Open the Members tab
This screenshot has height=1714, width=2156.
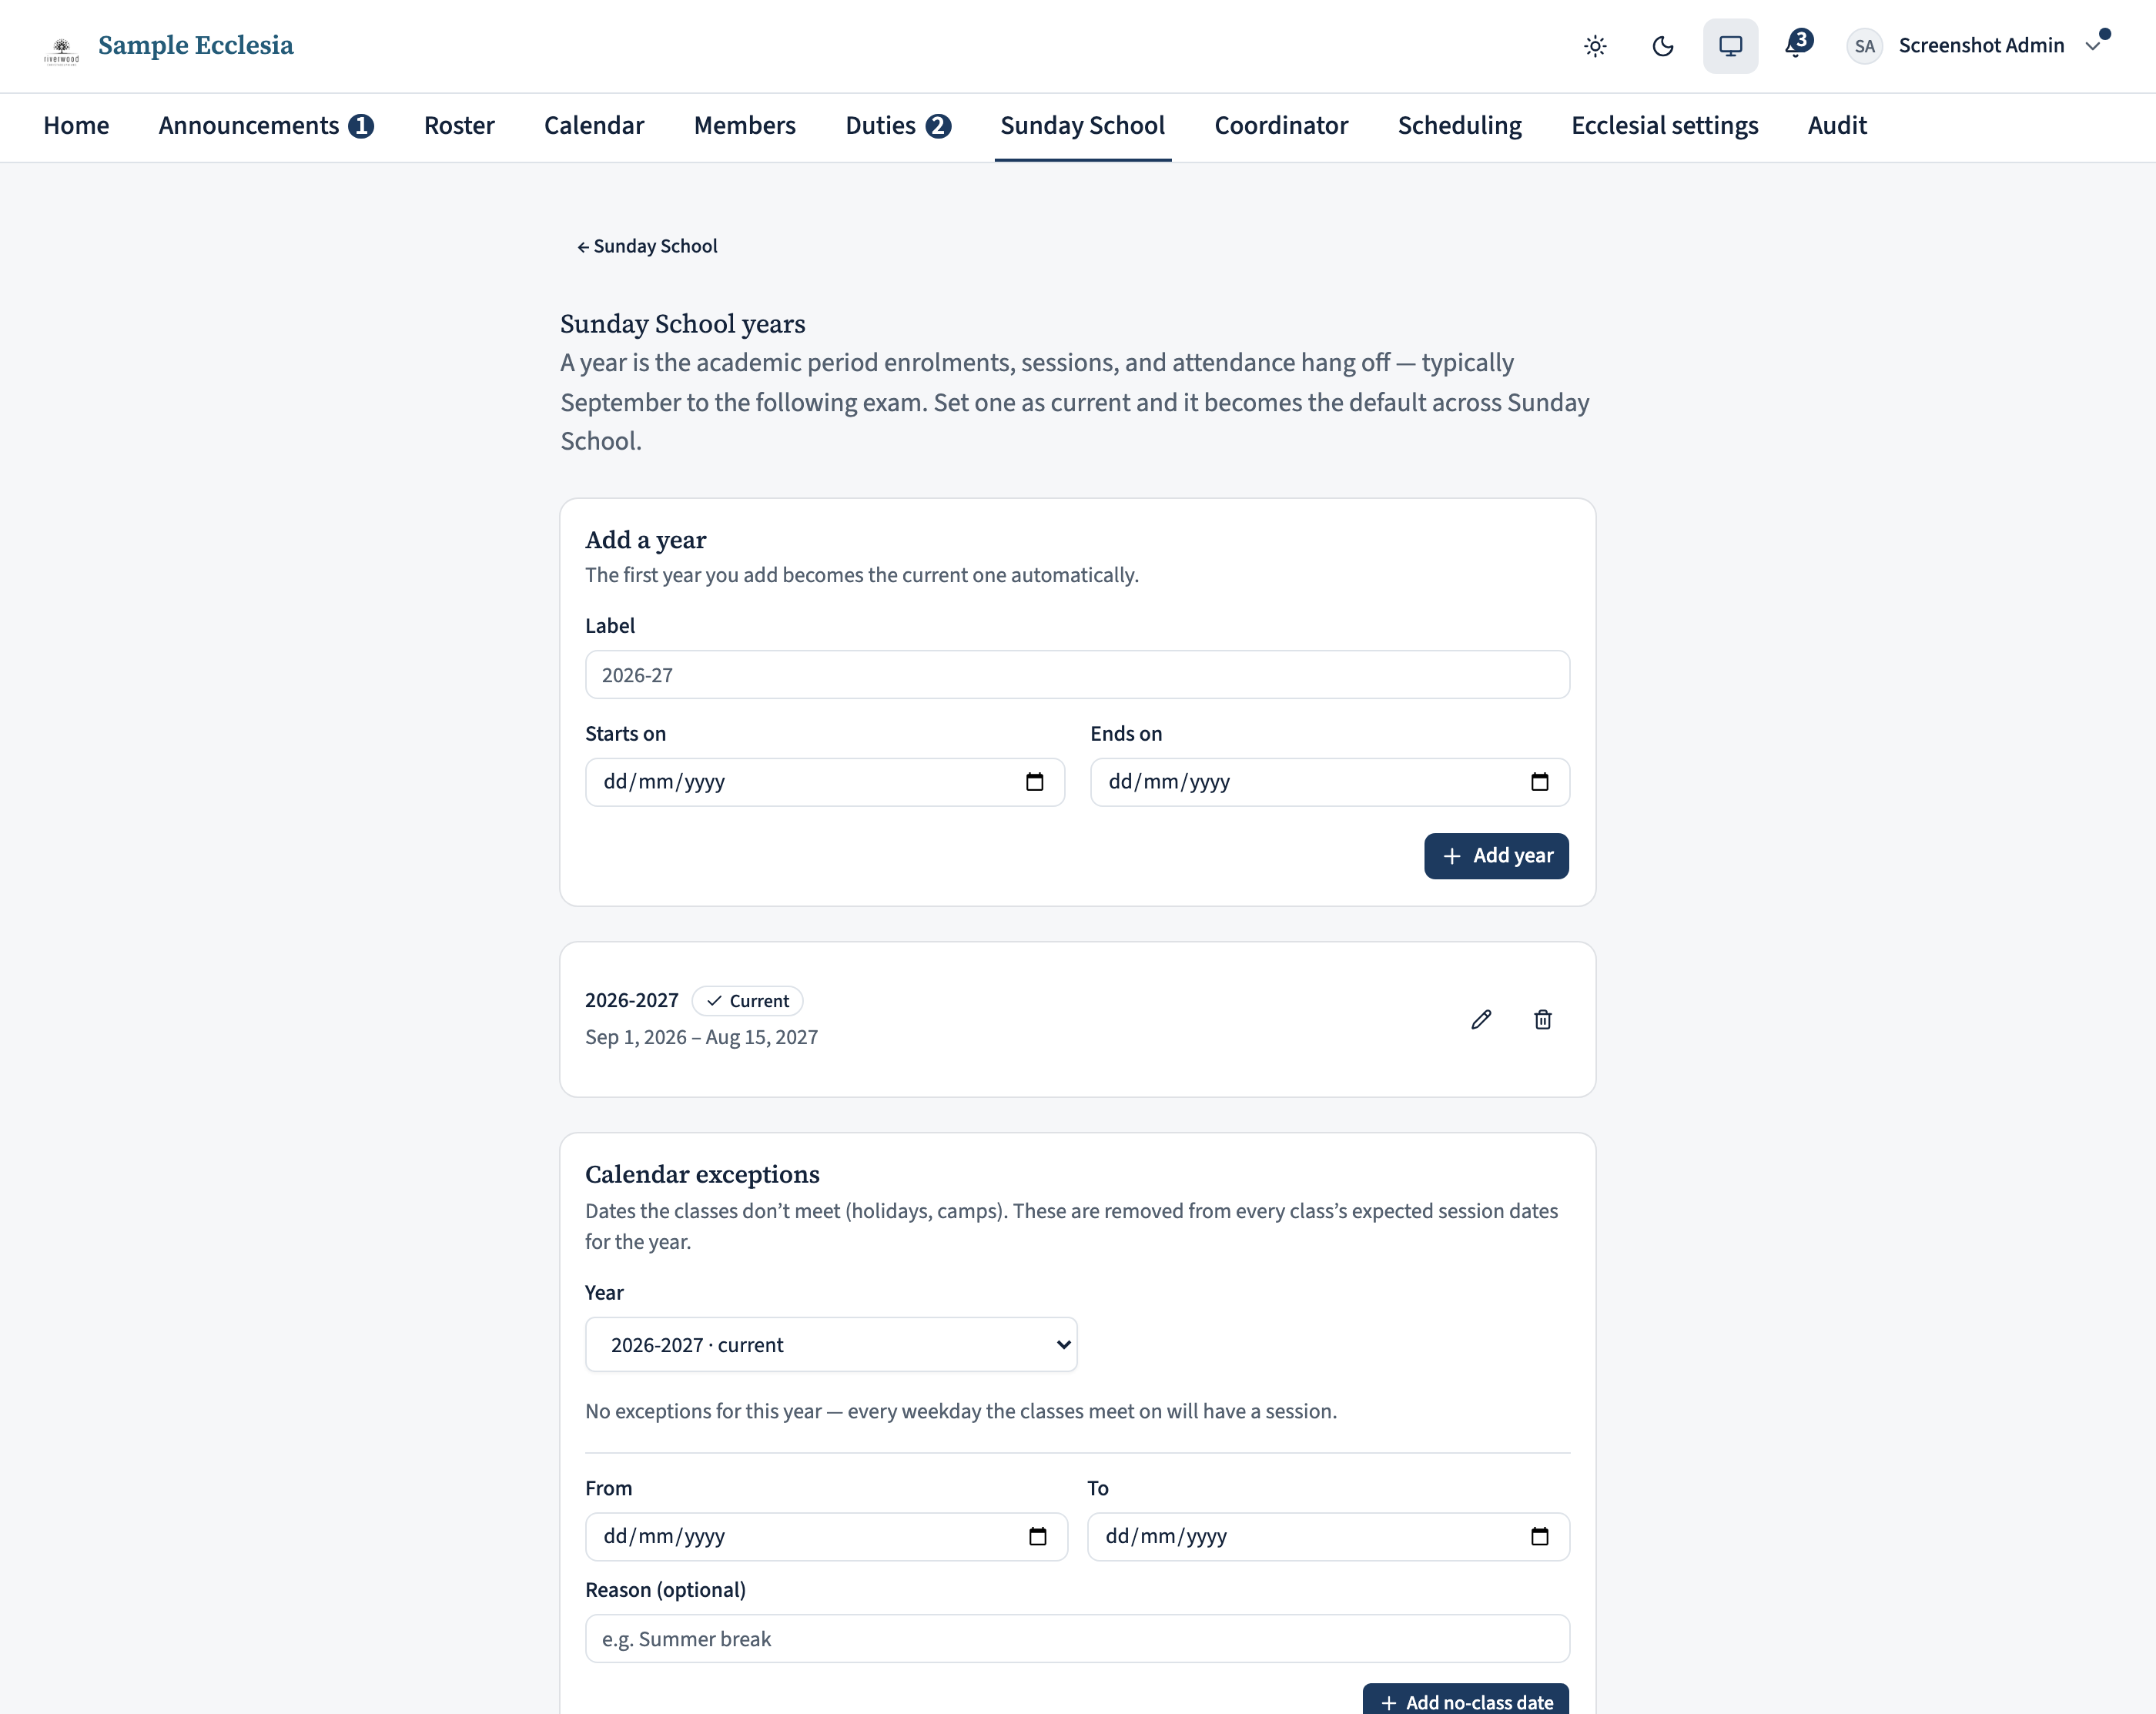pos(745,125)
